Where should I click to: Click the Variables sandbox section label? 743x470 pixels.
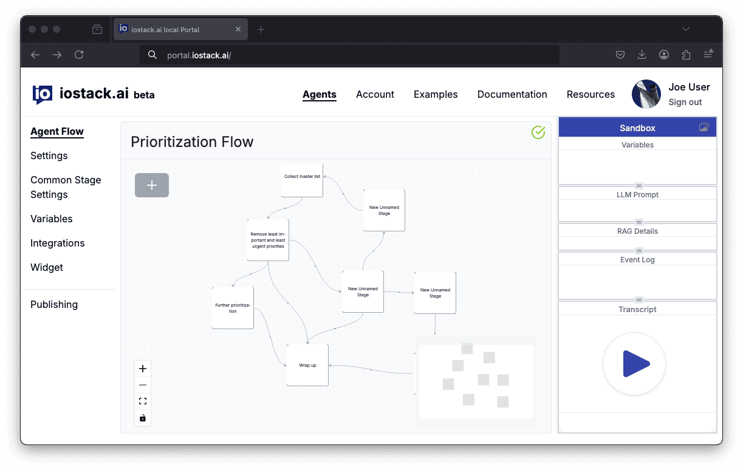pos(637,145)
